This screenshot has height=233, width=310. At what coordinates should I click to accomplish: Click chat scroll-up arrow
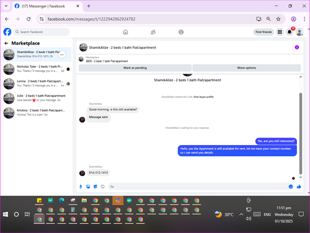pyautogui.click(x=301, y=77)
